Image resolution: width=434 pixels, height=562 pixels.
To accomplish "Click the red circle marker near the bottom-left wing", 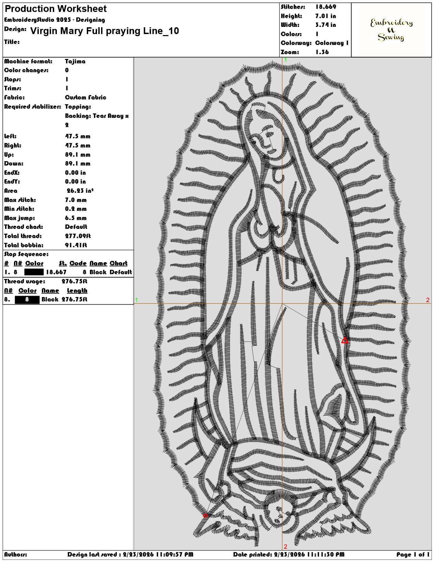I will pyautogui.click(x=206, y=516).
